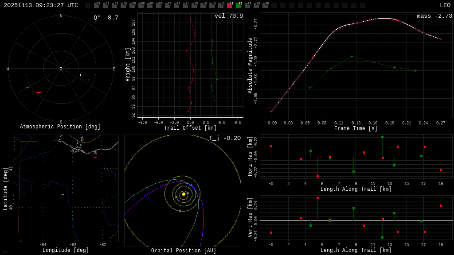Click station indicator box 07
The image size is (454, 255).
tap(150, 5)
